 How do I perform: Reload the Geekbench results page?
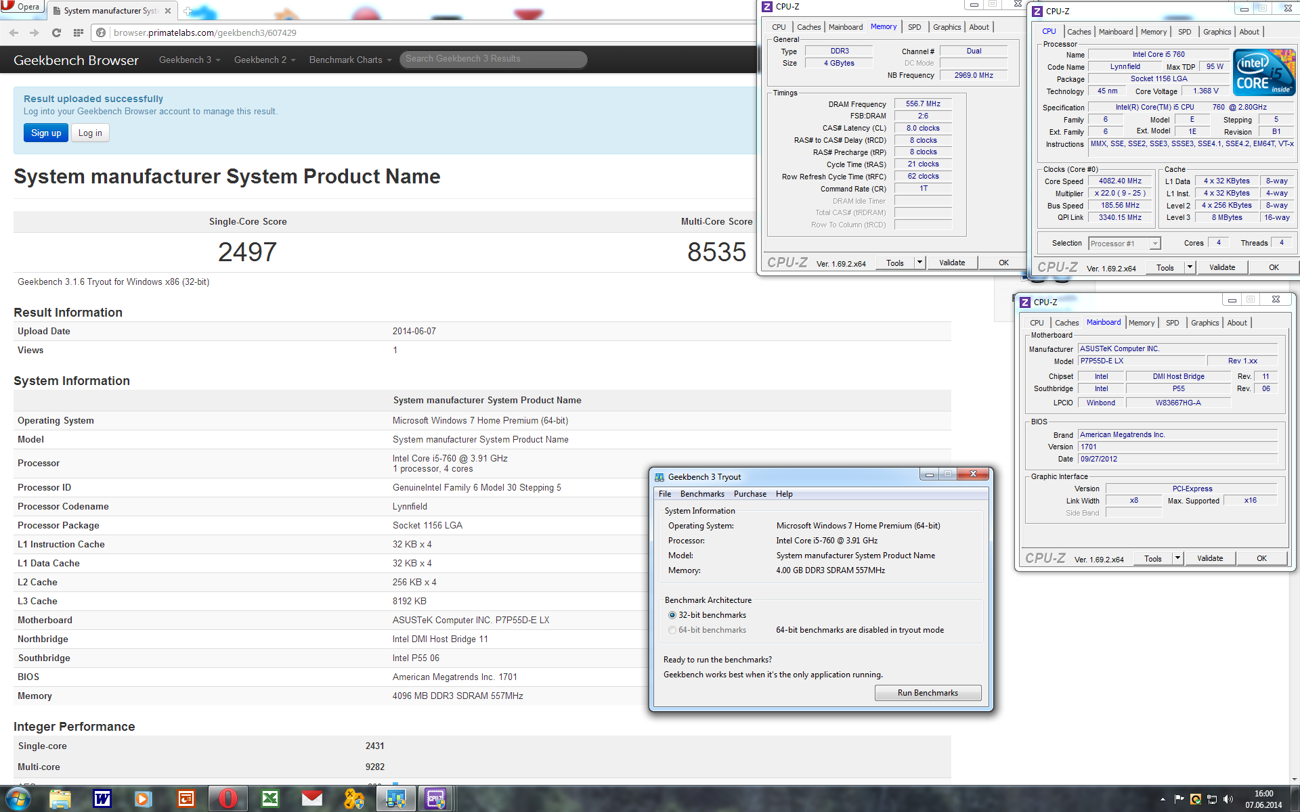point(56,32)
